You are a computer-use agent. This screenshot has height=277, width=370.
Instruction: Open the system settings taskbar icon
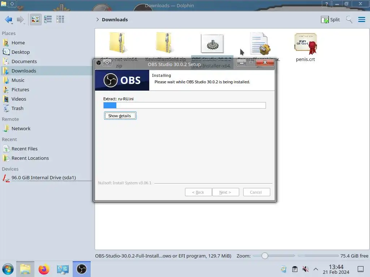63,269
